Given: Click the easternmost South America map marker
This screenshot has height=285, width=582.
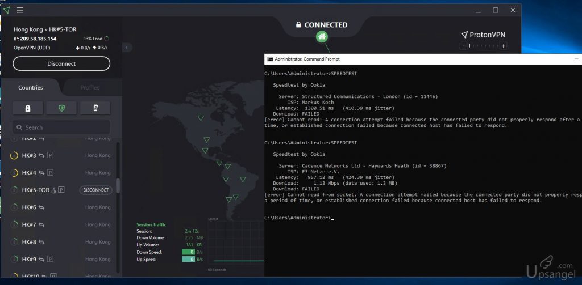Looking at the screenshot, I should click(243, 180).
